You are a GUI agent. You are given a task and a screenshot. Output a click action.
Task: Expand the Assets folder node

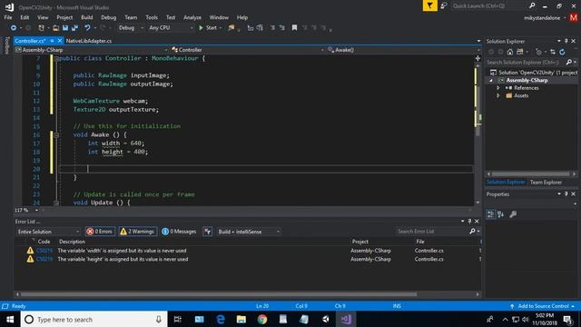click(x=498, y=95)
